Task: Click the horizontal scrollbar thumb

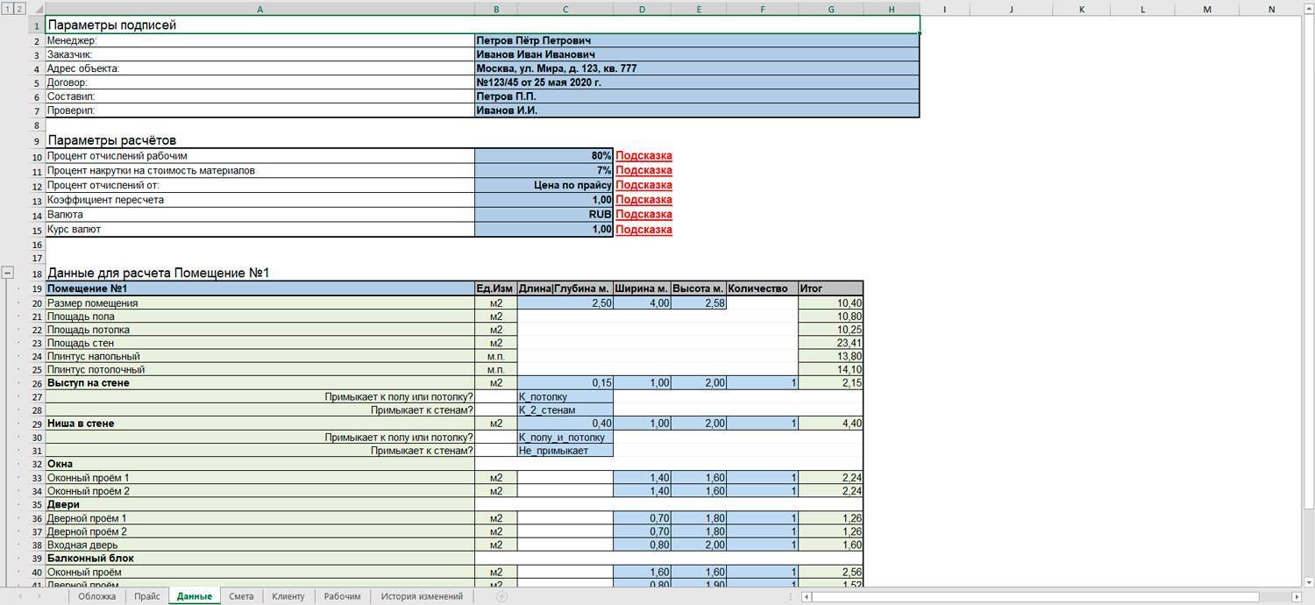Action: pos(1034,597)
